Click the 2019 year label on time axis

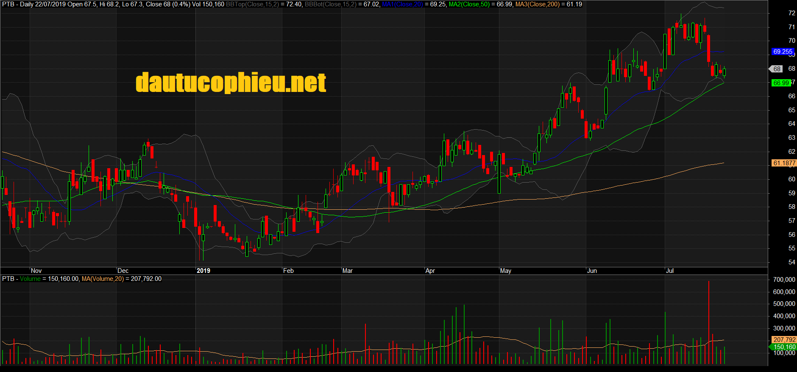[x=203, y=271]
